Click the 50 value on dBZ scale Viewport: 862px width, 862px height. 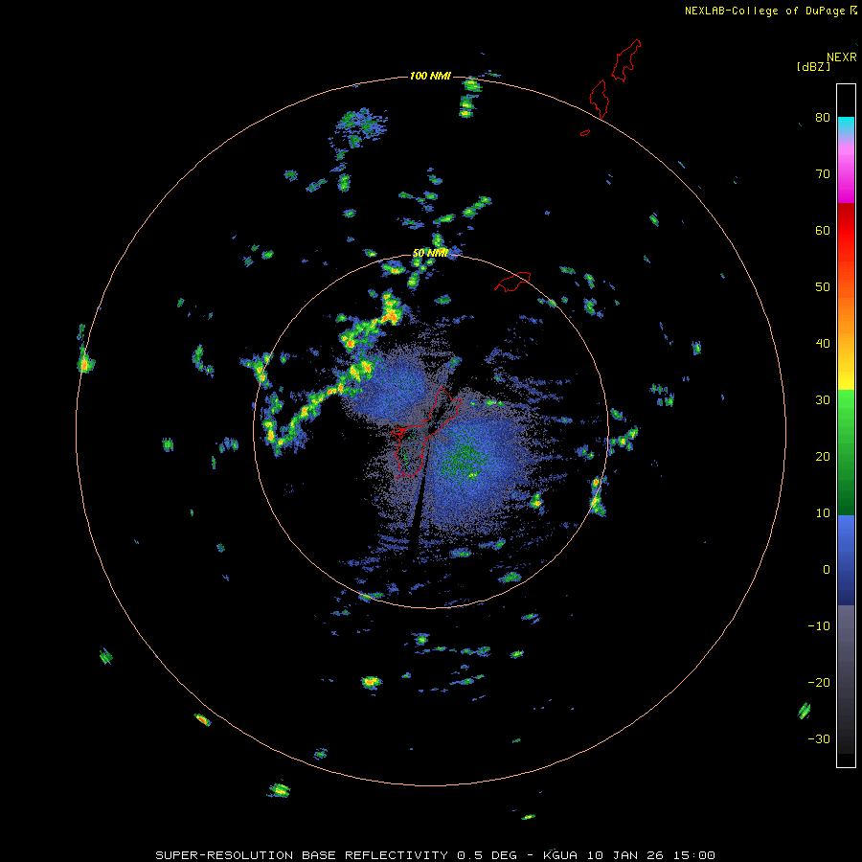pos(823,287)
